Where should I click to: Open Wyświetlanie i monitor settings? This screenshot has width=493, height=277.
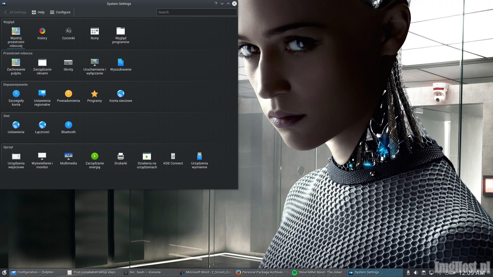tap(42, 161)
